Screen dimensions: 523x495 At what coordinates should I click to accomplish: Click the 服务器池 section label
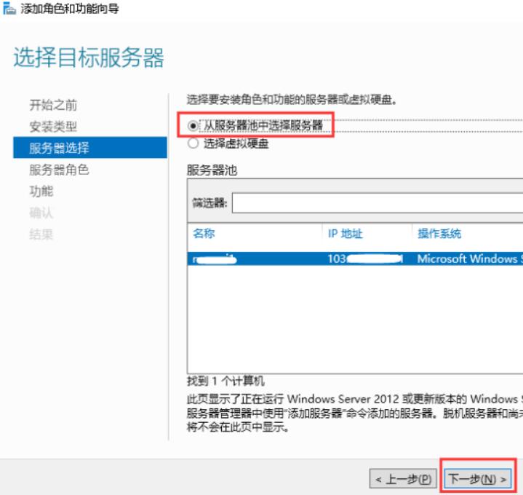pos(212,170)
